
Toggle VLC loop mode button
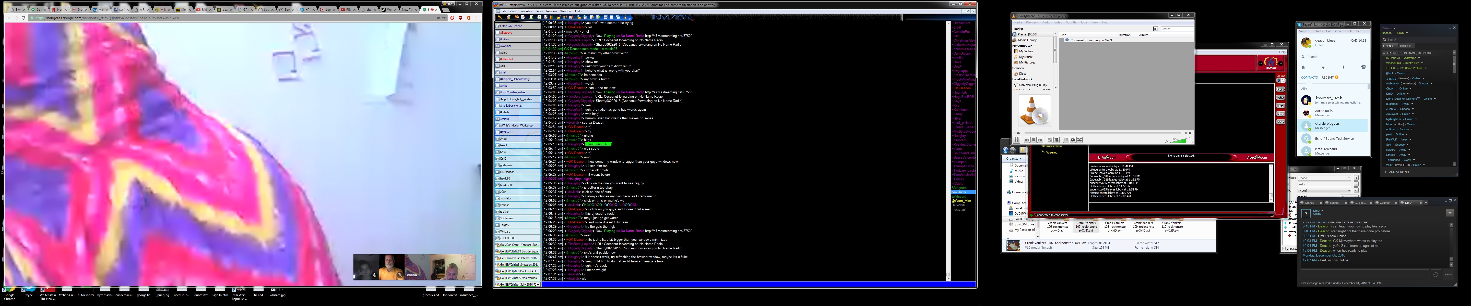coord(1073,139)
